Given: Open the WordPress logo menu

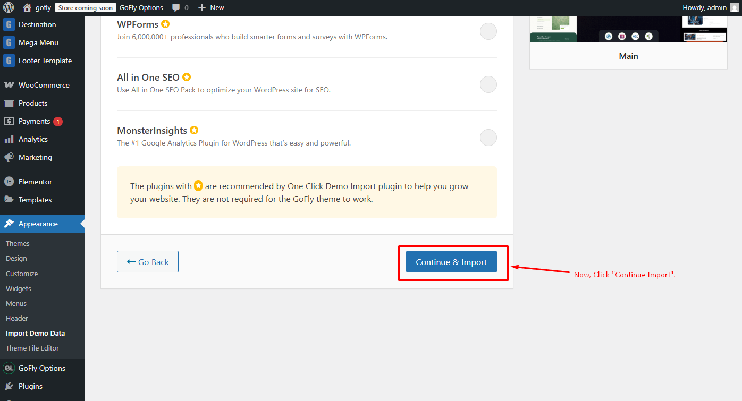Looking at the screenshot, I should (x=9, y=8).
